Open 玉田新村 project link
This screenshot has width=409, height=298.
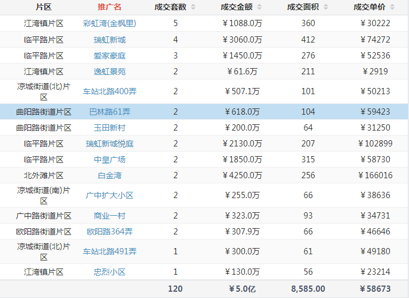(x=110, y=128)
